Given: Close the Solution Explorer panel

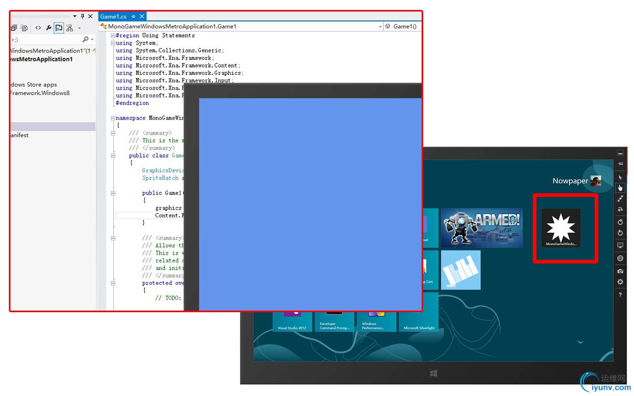Looking at the screenshot, I should tap(90, 17).
